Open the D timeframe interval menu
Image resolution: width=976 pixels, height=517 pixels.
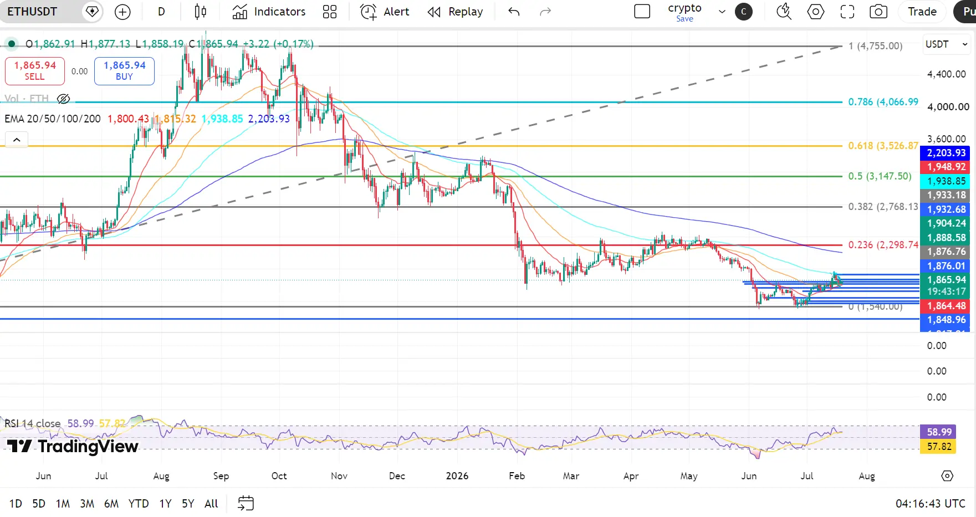[x=161, y=12]
